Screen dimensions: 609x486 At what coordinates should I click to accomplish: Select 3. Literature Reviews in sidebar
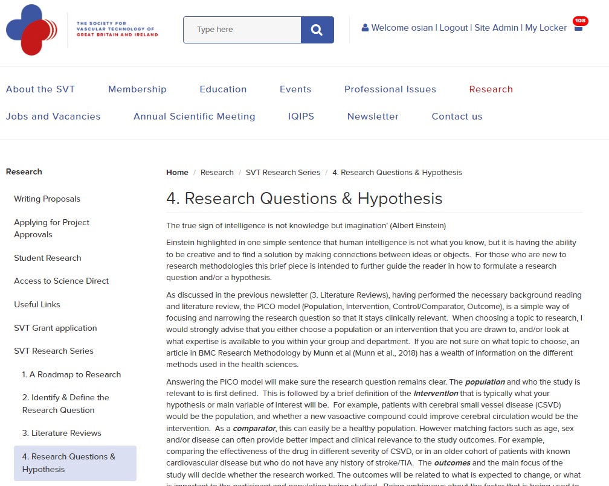point(62,433)
